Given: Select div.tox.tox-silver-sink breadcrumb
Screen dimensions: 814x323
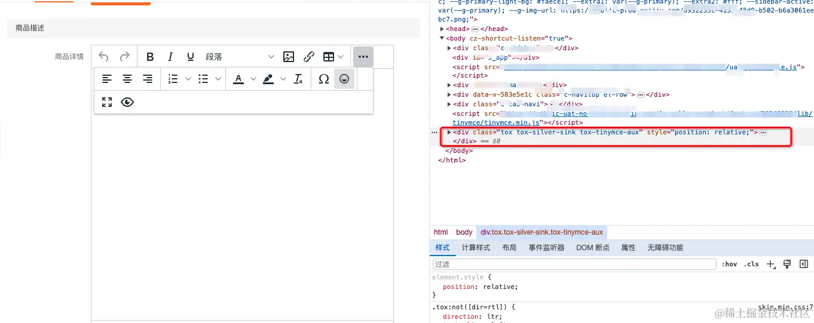Looking at the screenshot, I should click(x=542, y=232).
